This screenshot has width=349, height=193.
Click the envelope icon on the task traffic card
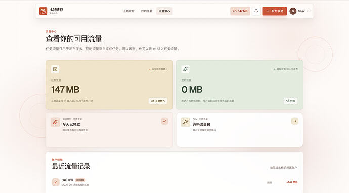pos(55,69)
